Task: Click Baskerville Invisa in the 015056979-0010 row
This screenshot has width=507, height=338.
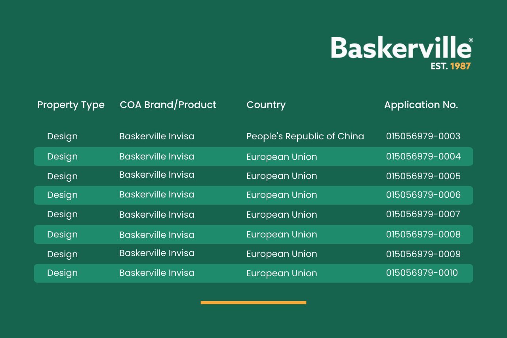Action: coord(157,273)
